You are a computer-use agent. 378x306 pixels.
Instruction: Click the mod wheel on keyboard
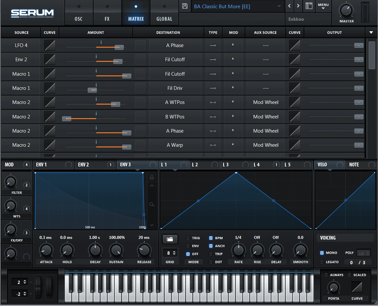[49, 287]
